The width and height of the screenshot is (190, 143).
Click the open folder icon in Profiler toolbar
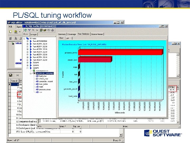pyautogui.click(x=45, y=30)
